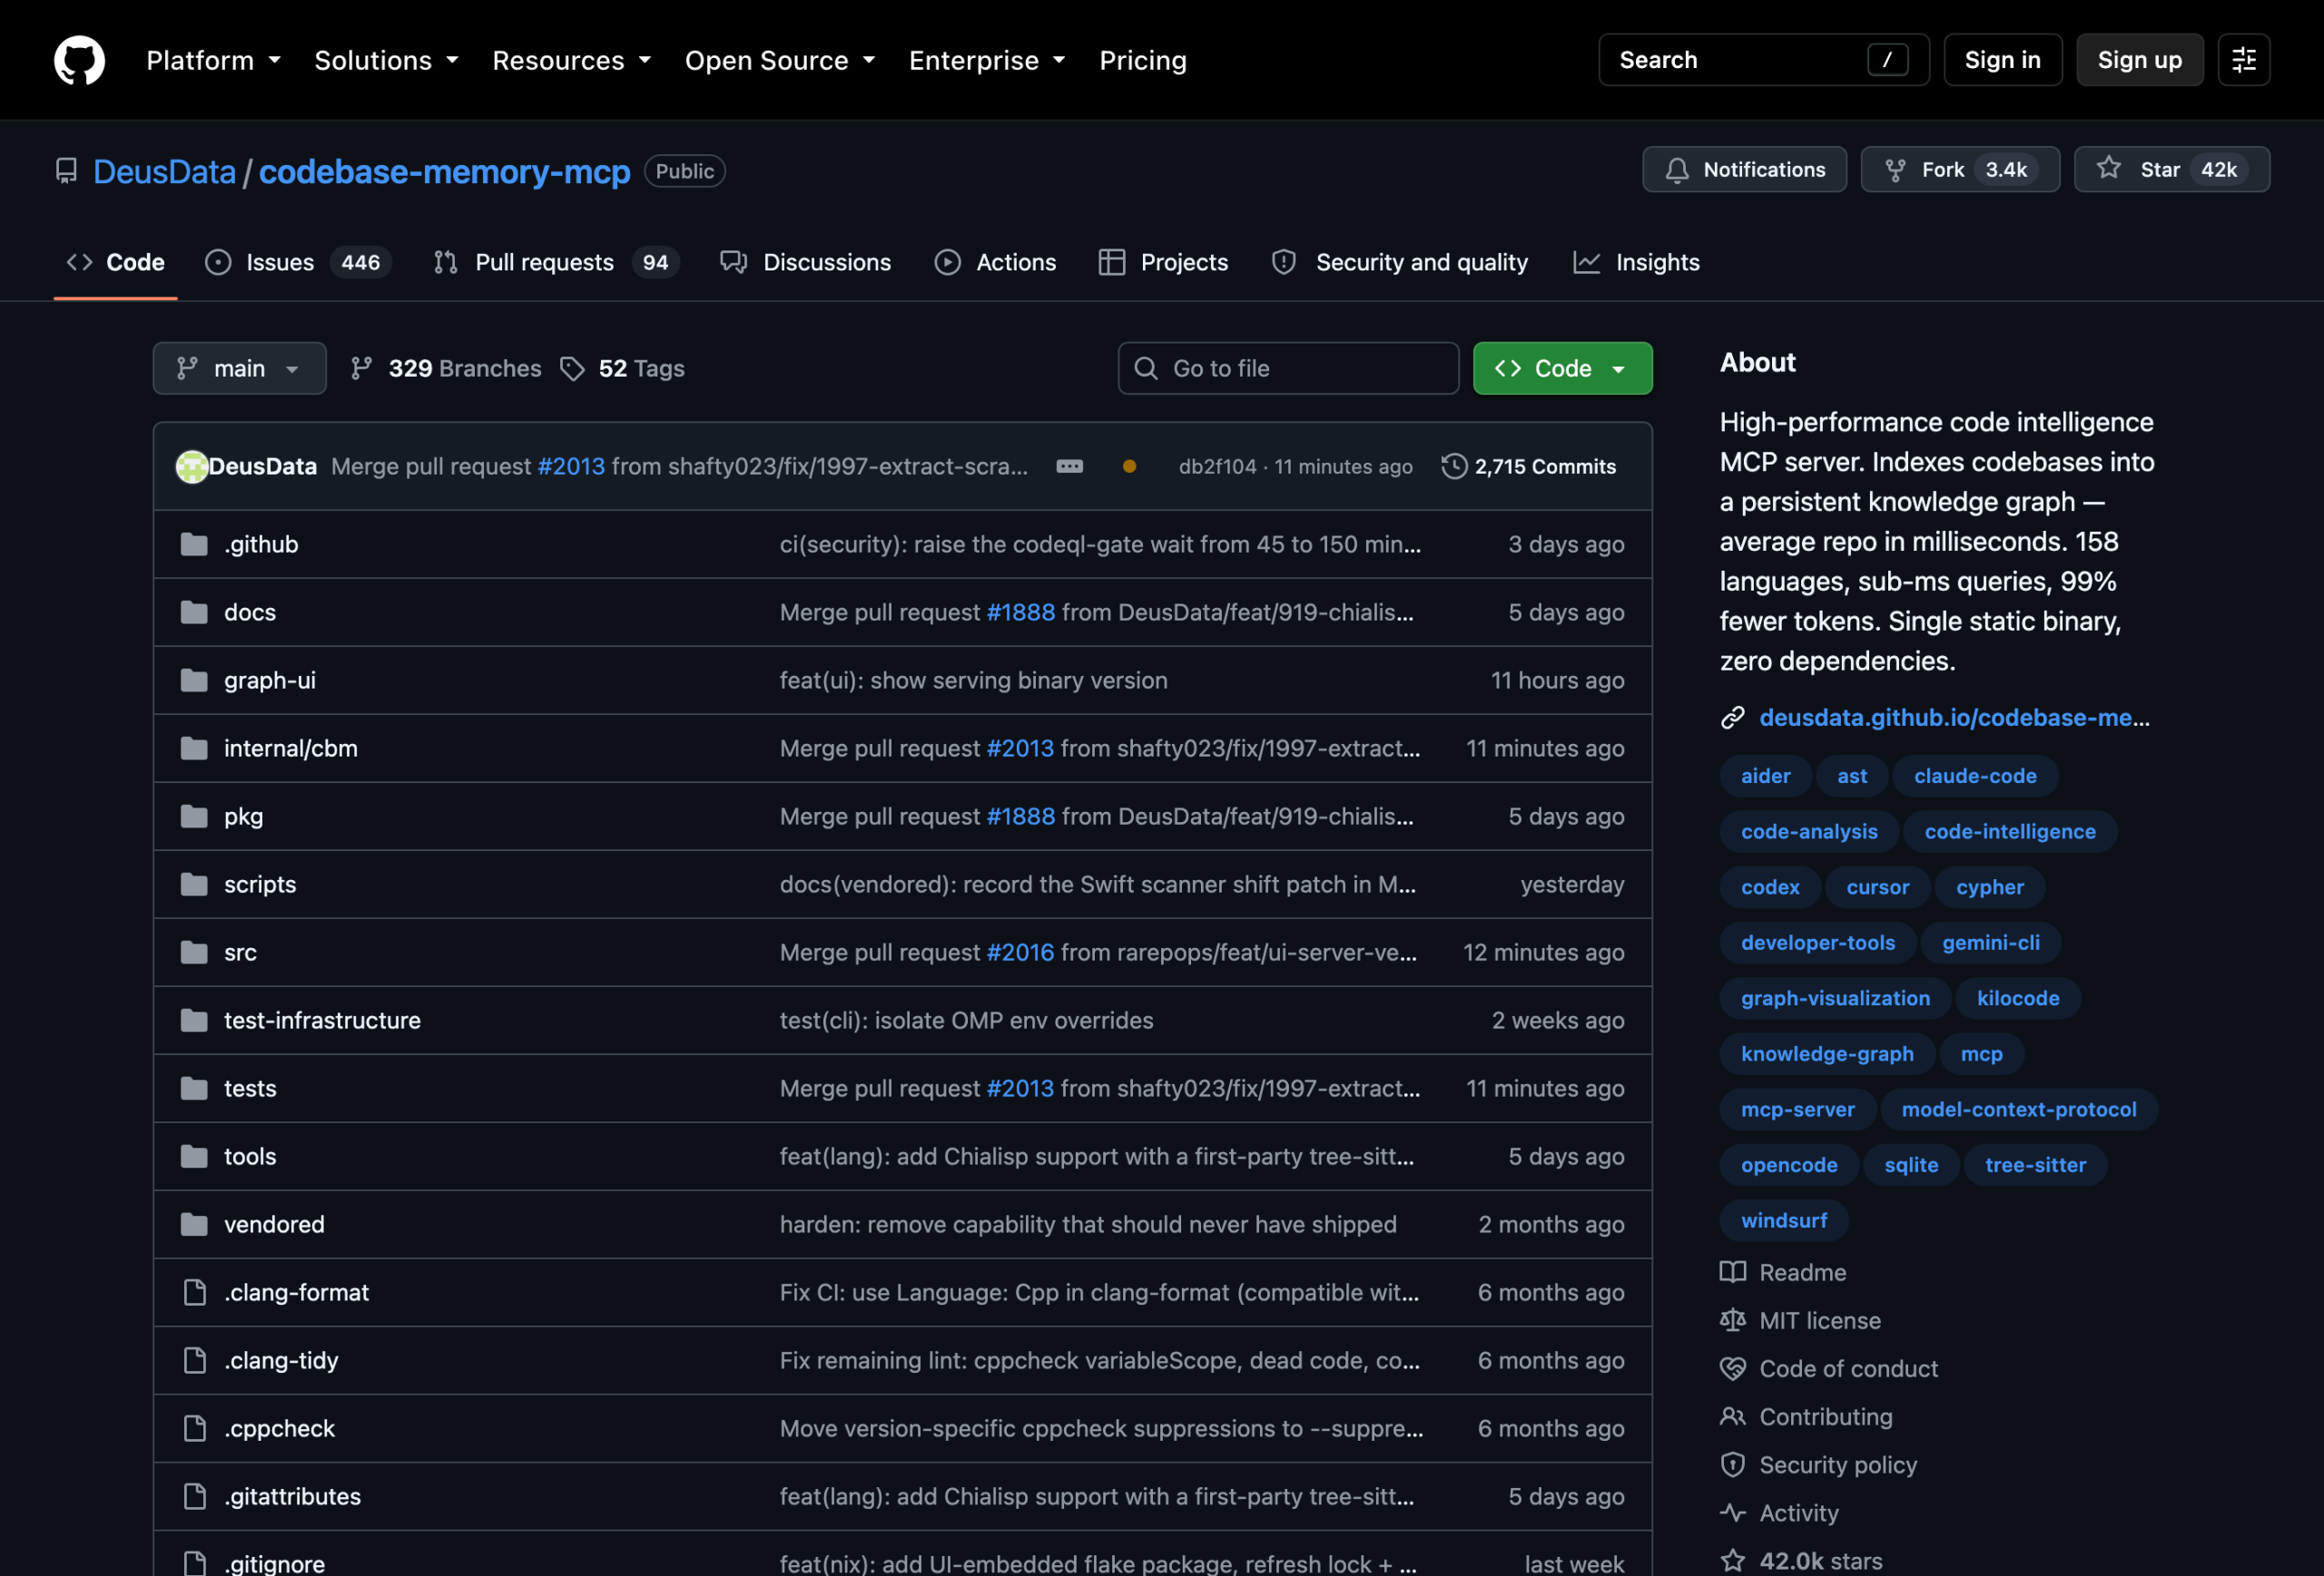Screen dimensions: 2324x1576
Task: Open the Actions tab
Action: [x=995, y=263]
